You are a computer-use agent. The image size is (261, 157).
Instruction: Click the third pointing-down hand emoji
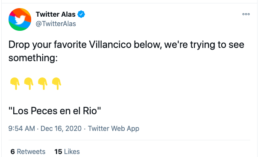click(x=43, y=83)
